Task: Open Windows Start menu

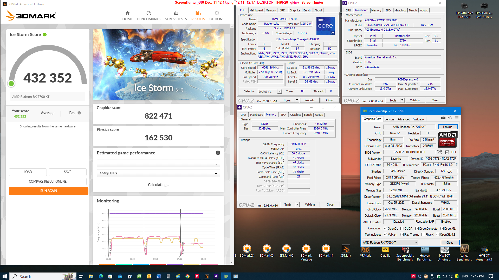Action: [x=4, y=276]
